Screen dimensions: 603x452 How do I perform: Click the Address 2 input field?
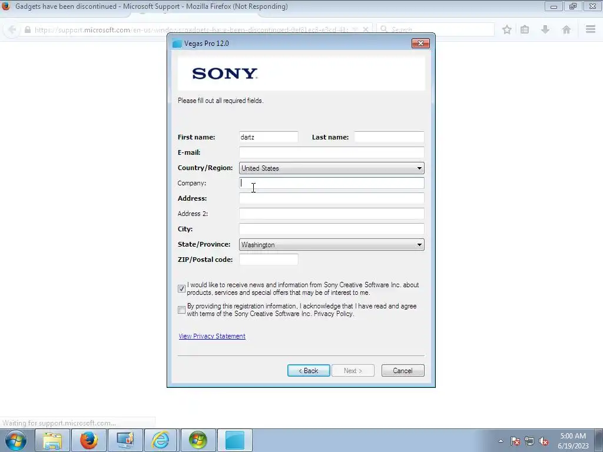click(x=332, y=214)
